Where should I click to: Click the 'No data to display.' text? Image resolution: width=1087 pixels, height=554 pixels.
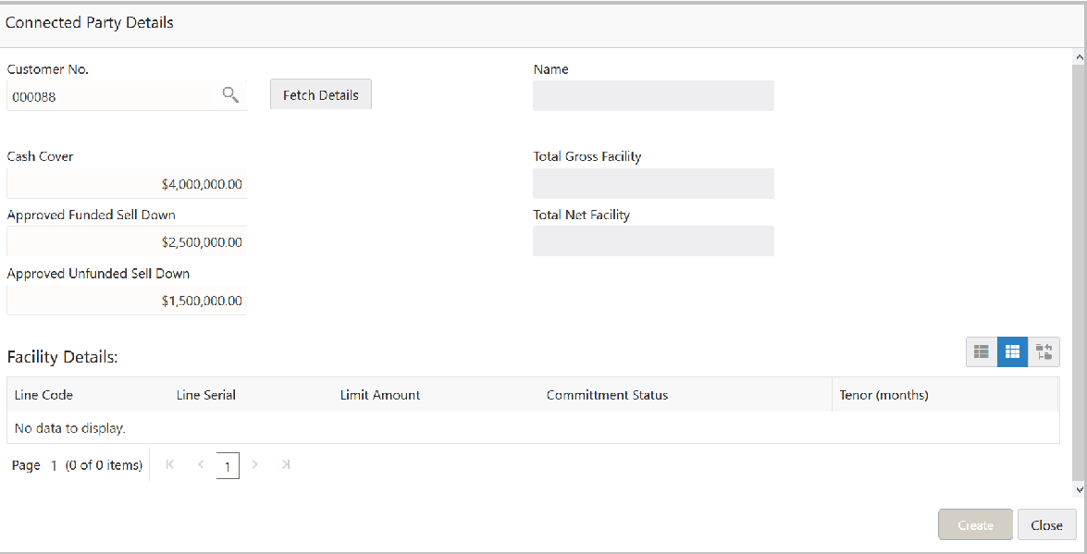point(70,428)
